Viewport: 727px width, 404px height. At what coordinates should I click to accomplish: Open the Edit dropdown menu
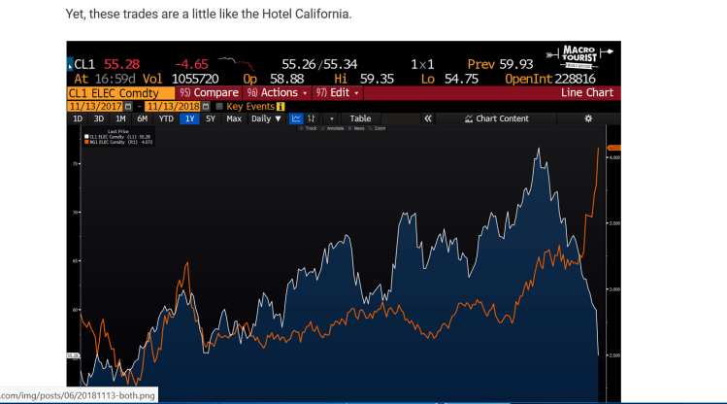point(342,92)
